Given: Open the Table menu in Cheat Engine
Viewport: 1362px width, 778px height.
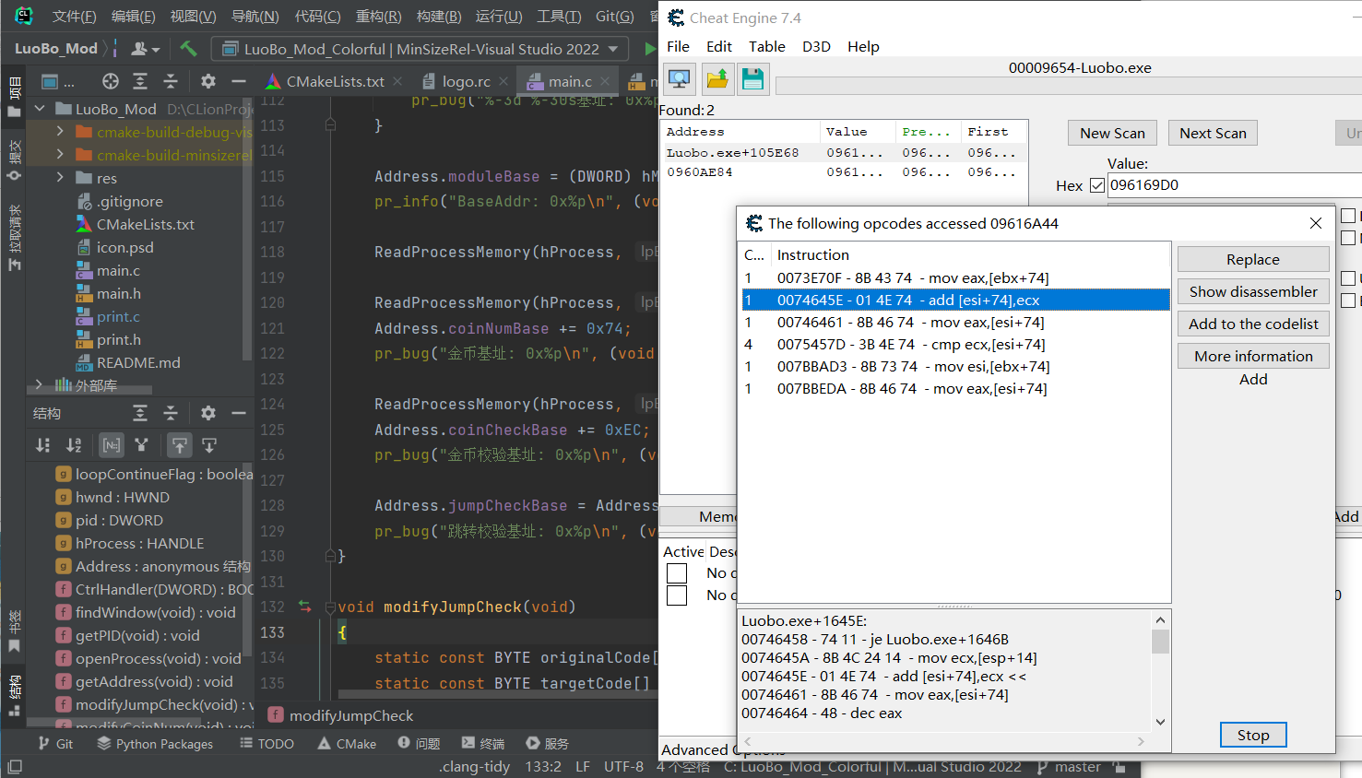Looking at the screenshot, I should click(766, 46).
